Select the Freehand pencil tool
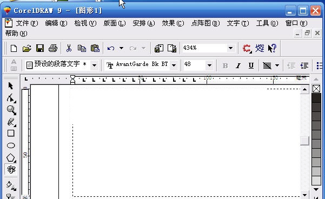 click(x=11, y=122)
